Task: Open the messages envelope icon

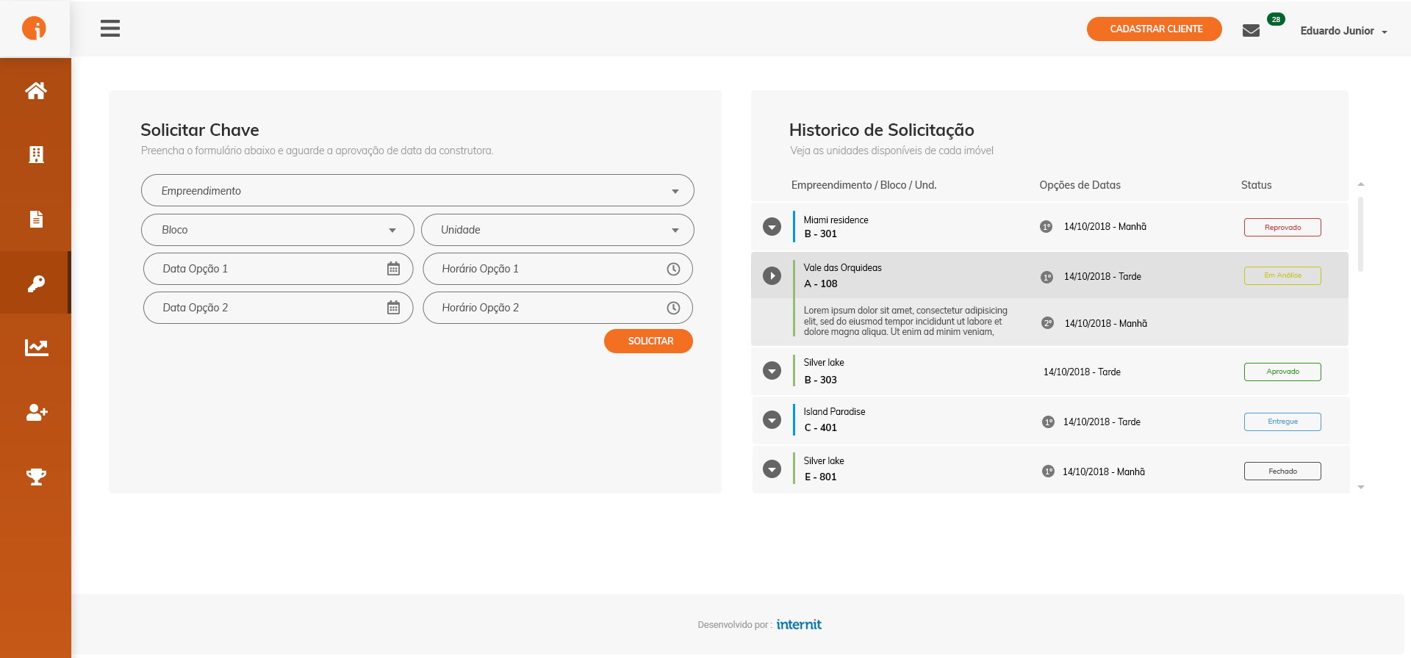Action: point(1251,30)
